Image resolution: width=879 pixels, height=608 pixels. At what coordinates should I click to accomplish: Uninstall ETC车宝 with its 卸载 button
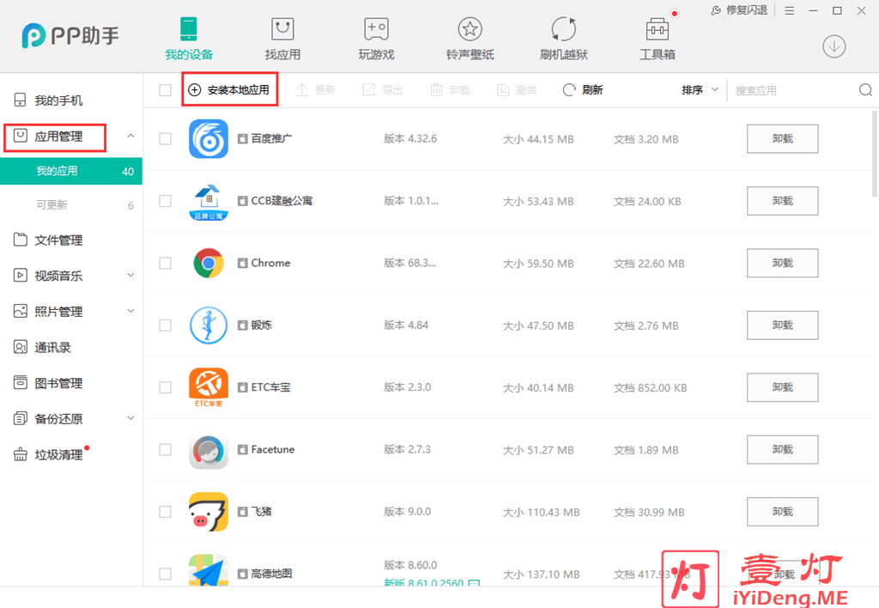(x=783, y=387)
